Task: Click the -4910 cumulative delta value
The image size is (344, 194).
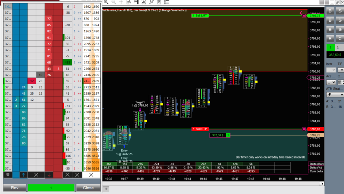Action: (109, 171)
